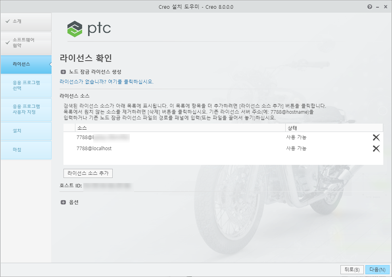This screenshot has width=392, height=277.
Task: Click the 호스트 ID label
Action: [71, 185]
